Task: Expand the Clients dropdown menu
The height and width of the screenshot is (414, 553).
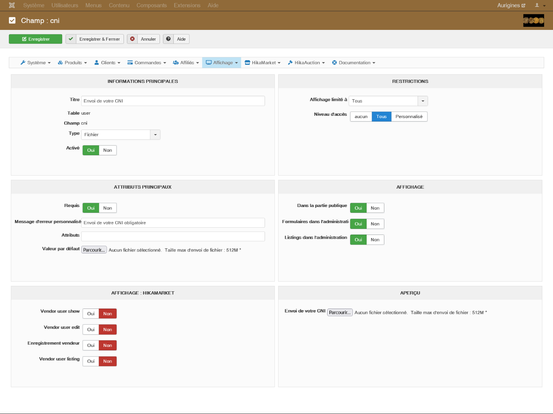Action: click(107, 63)
